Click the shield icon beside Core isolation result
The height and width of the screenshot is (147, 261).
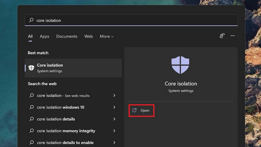tap(31, 68)
